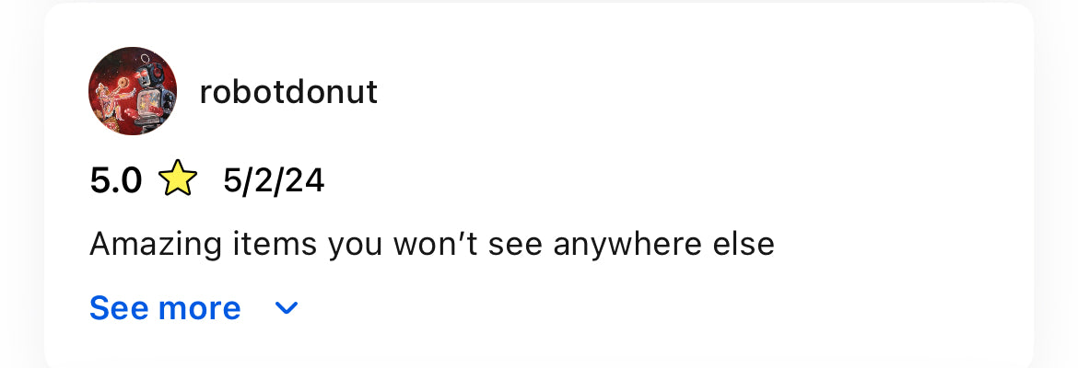Click the See more link
1078x368 pixels.
tap(165, 308)
